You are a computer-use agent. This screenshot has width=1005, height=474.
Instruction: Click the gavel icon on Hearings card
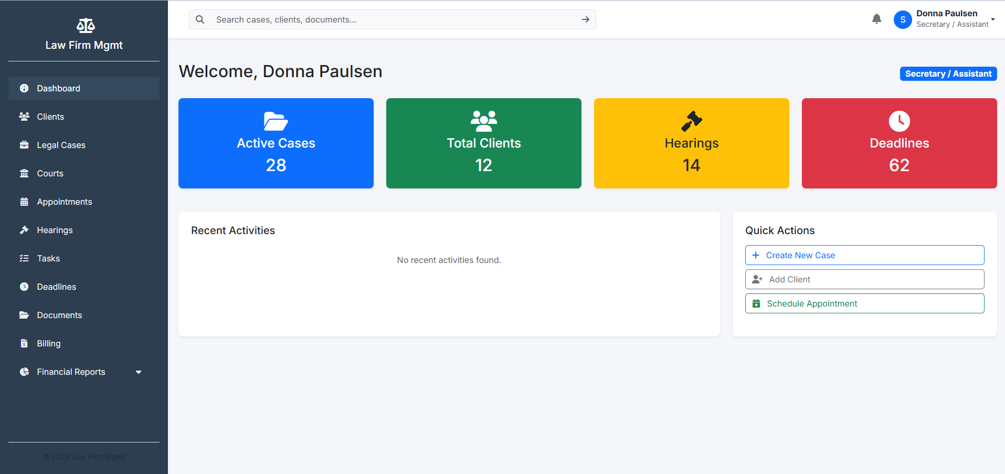(x=692, y=121)
